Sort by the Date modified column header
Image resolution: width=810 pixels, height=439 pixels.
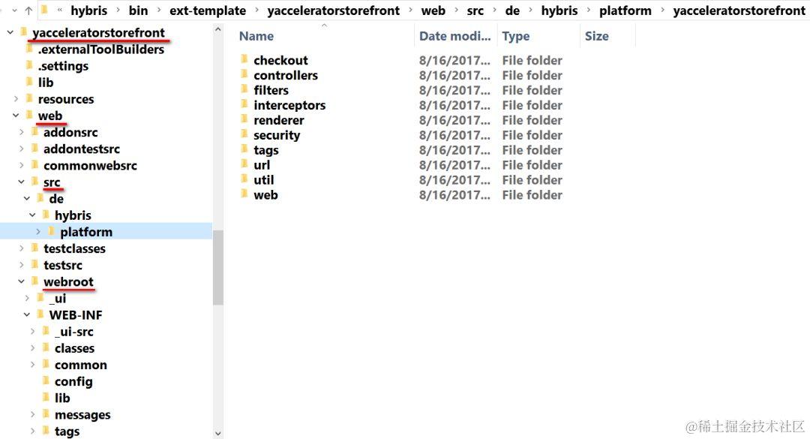tap(454, 36)
